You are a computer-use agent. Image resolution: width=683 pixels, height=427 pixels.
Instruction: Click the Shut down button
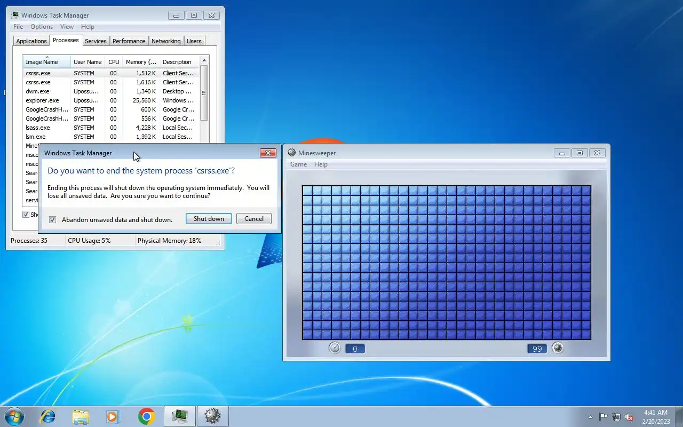pyautogui.click(x=209, y=218)
